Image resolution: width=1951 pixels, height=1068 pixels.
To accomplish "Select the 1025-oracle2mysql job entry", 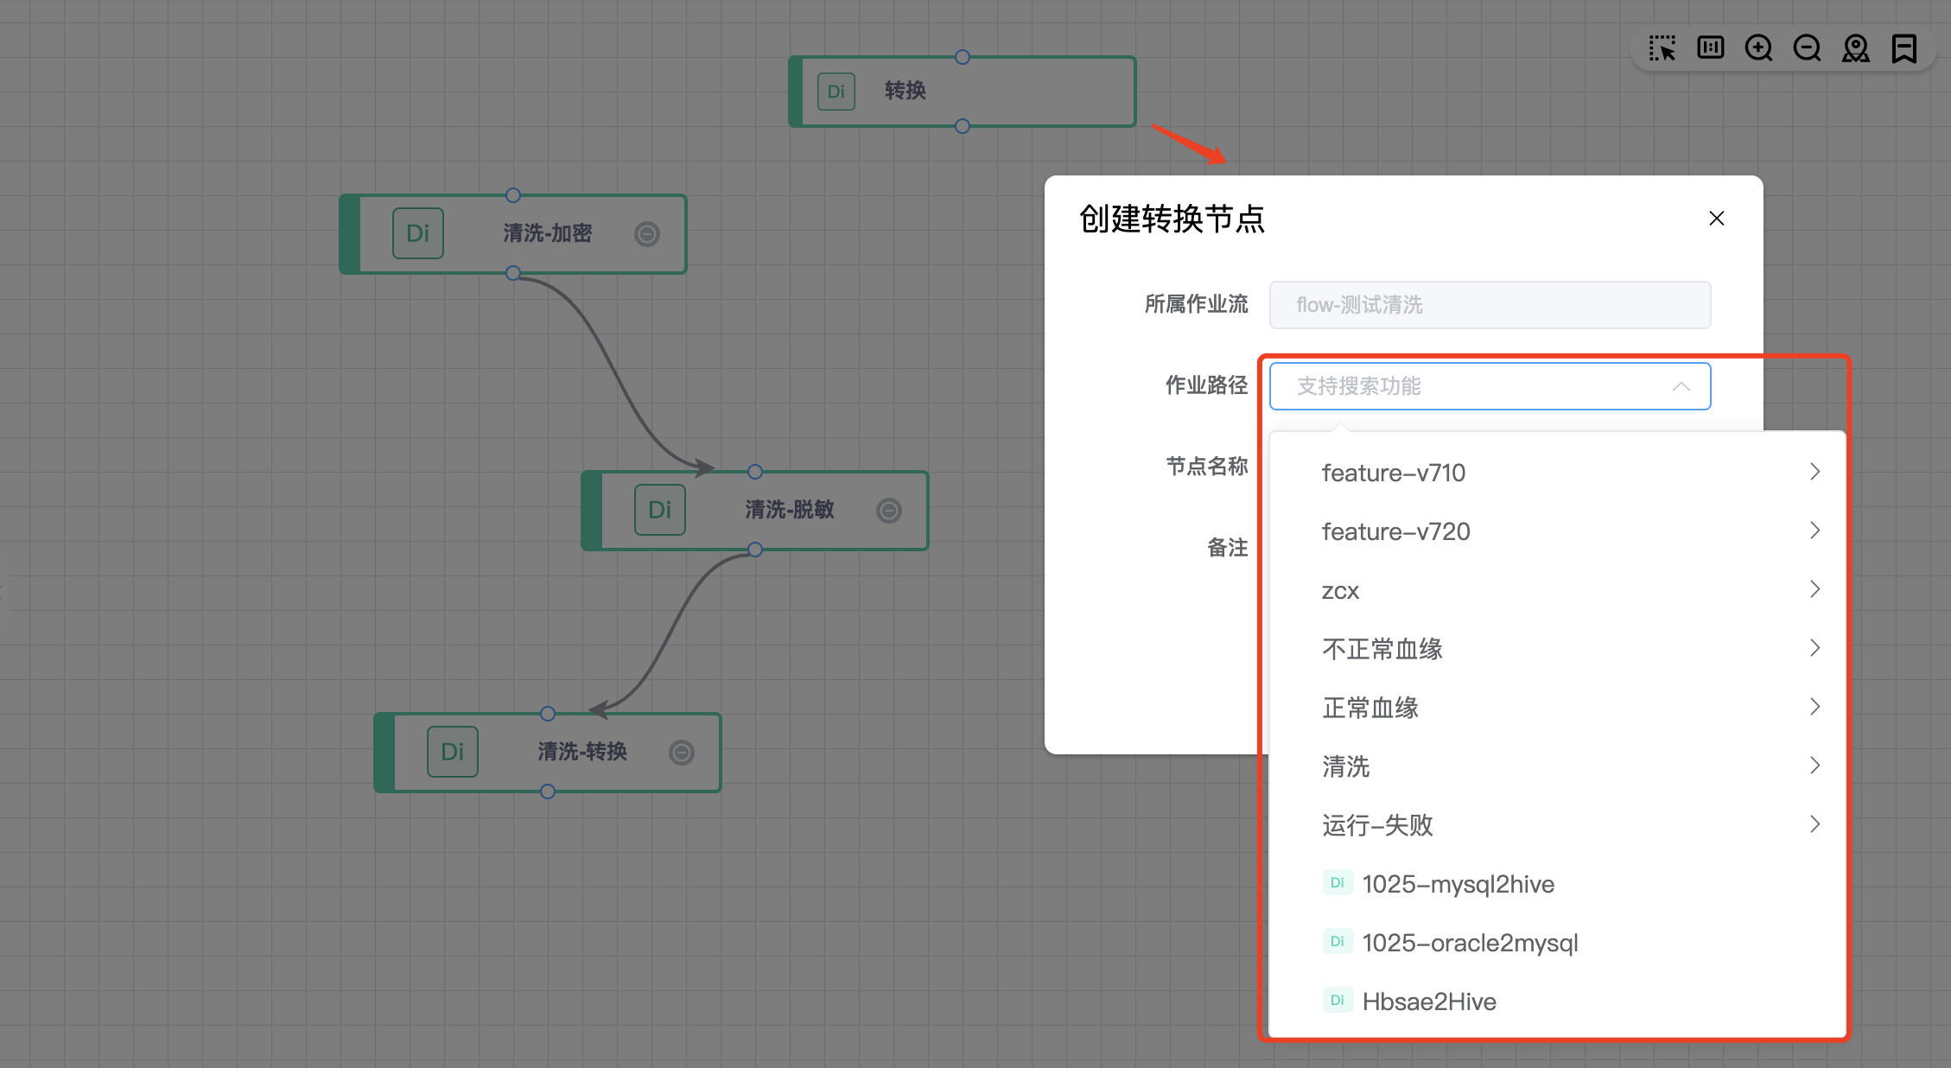I will [1469, 943].
